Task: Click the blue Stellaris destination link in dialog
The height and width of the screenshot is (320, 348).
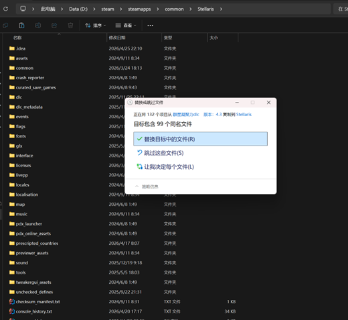Action: tap(244, 115)
